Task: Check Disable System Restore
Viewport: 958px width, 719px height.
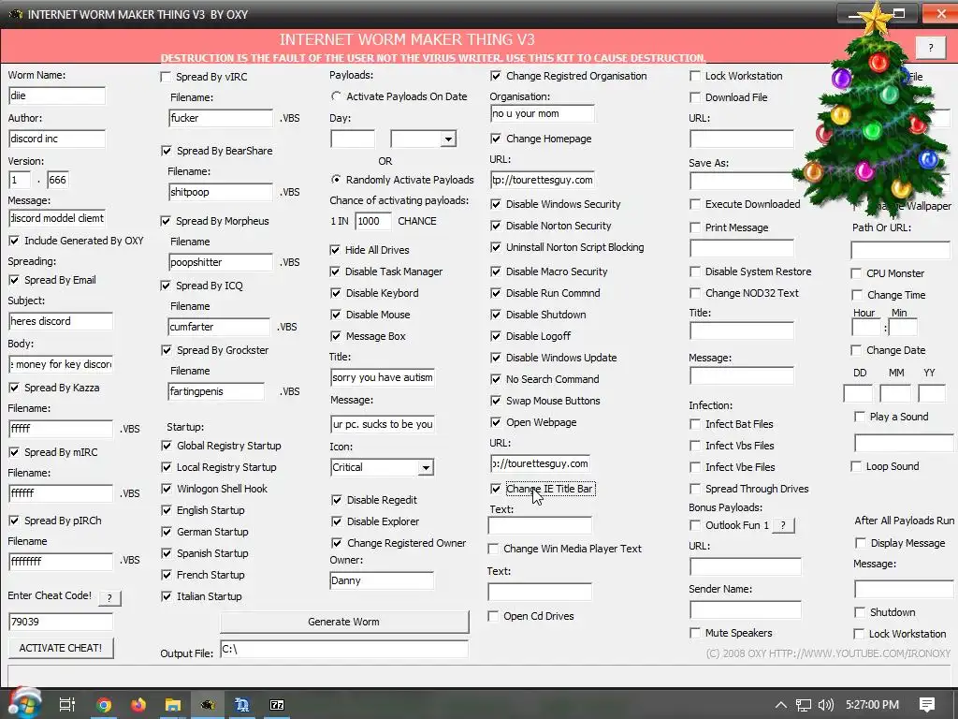Action: point(695,271)
